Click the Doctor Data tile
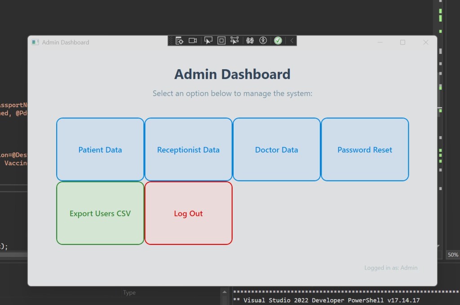The width and height of the screenshot is (460, 305). pos(276,150)
